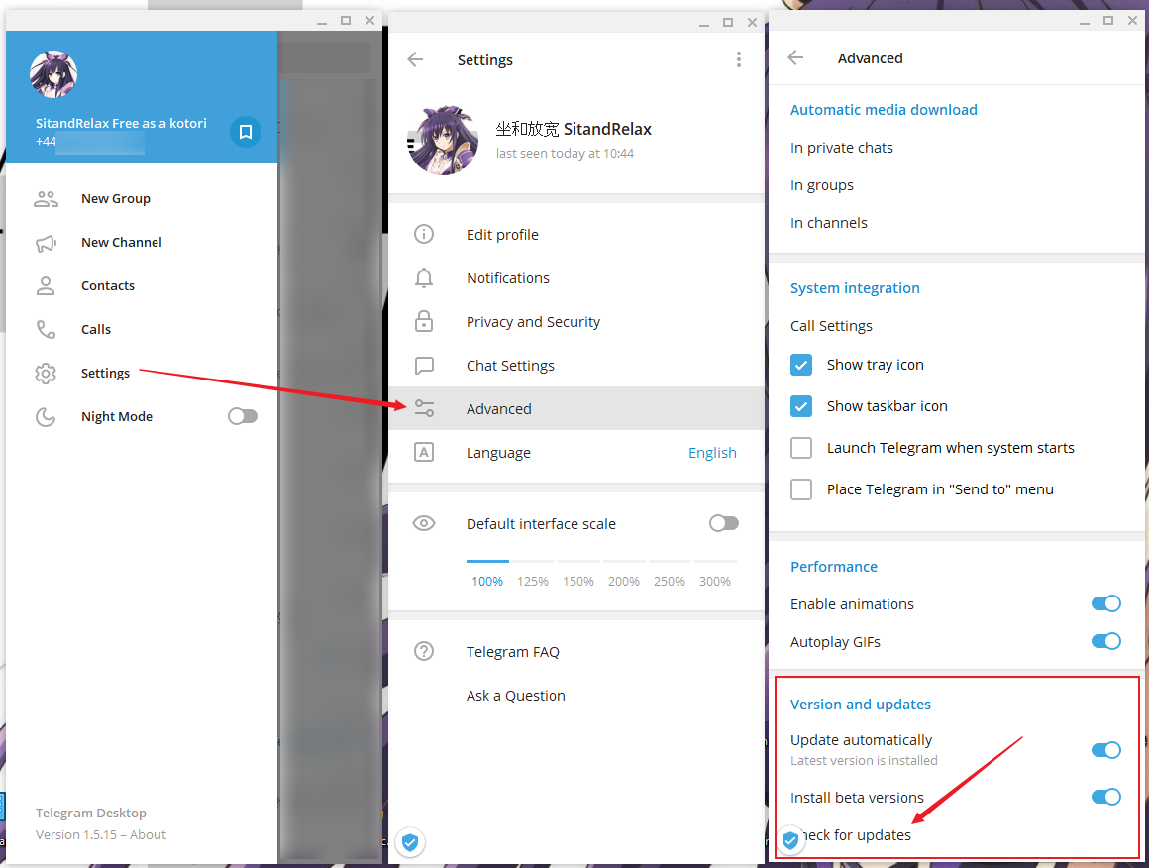The image size is (1149, 868).
Task: Set interface scale to 125%
Action: [533, 582]
